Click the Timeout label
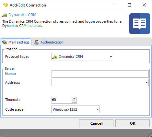 tap(12, 100)
